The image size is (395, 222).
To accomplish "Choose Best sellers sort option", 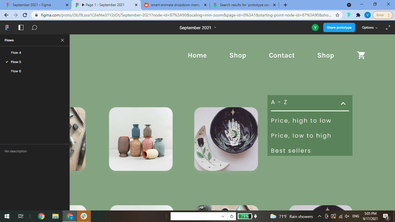I will tap(291, 151).
